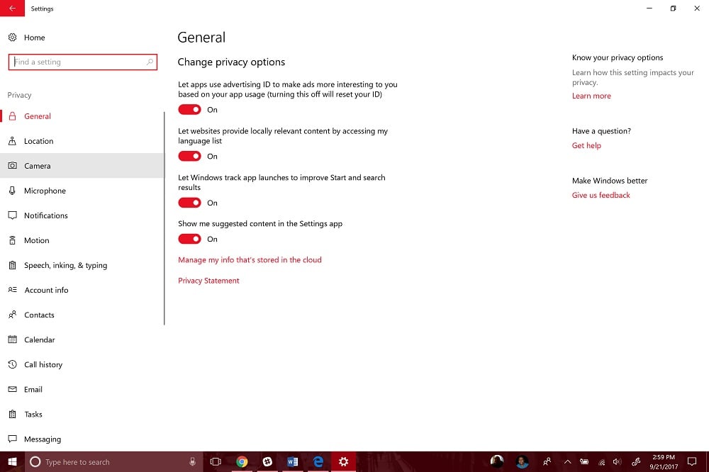Turn off app launch tracking
Viewport: 709px width, 472px height.
pos(189,203)
